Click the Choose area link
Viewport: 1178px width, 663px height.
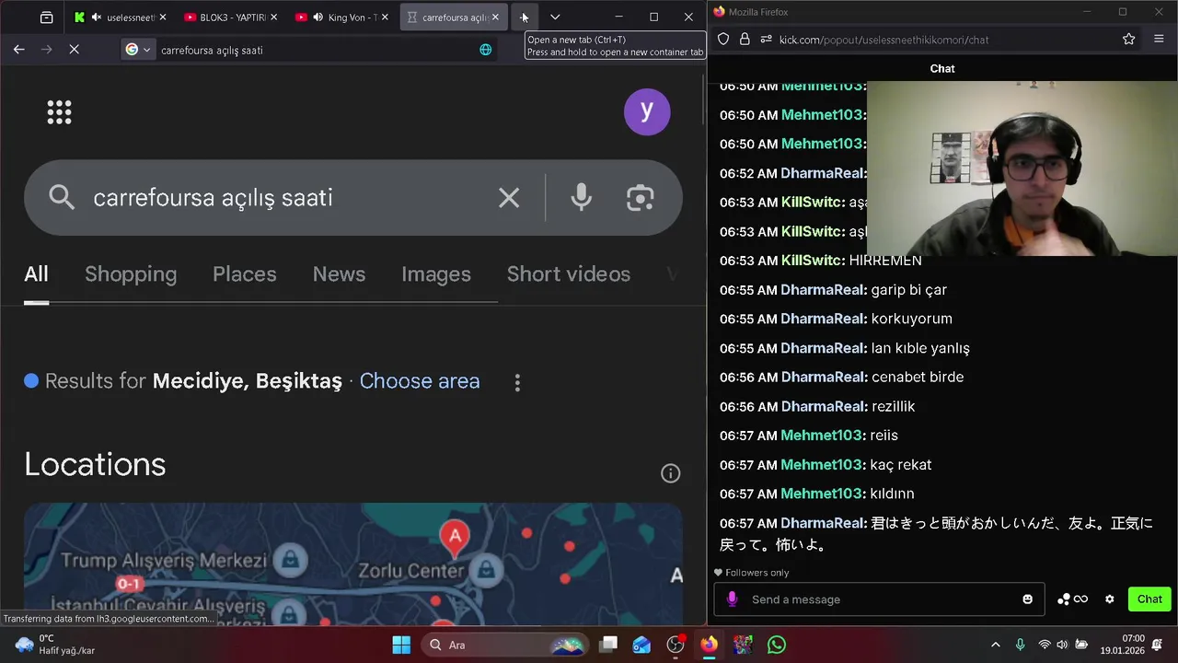(420, 381)
